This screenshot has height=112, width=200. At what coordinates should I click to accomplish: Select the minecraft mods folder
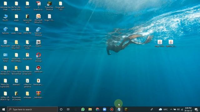point(27,44)
